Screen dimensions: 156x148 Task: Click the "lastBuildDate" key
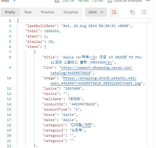pos(41,26)
